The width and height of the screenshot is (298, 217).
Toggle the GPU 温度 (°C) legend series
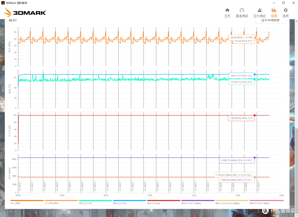click(x=129, y=202)
